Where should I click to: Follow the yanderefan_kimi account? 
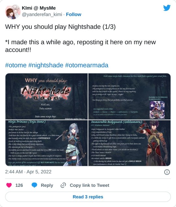(74, 14)
